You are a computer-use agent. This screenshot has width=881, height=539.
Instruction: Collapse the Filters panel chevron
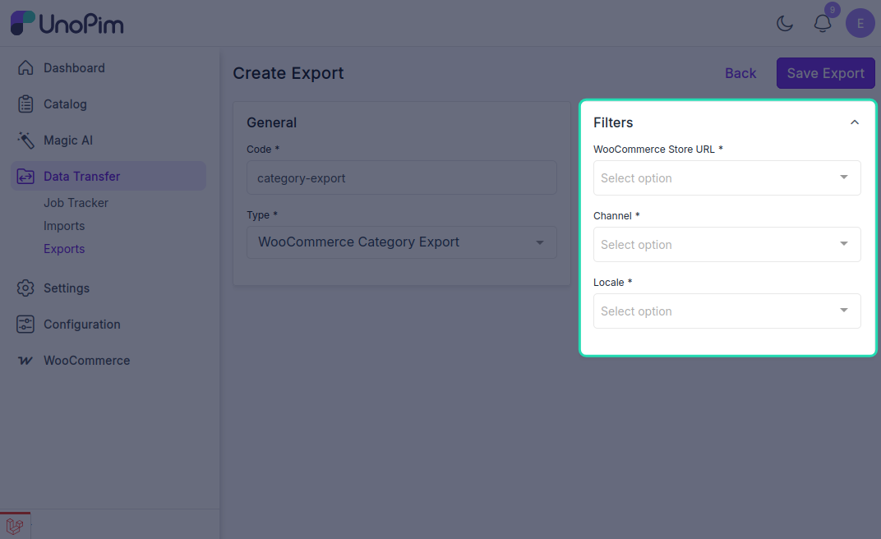[855, 122]
